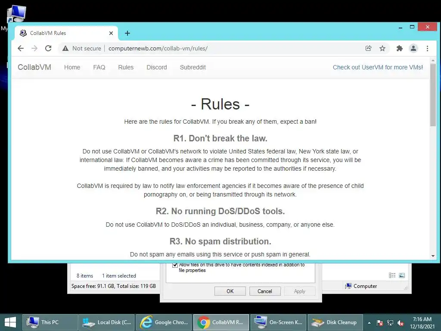Click '1 item selected' status text

click(x=119, y=276)
